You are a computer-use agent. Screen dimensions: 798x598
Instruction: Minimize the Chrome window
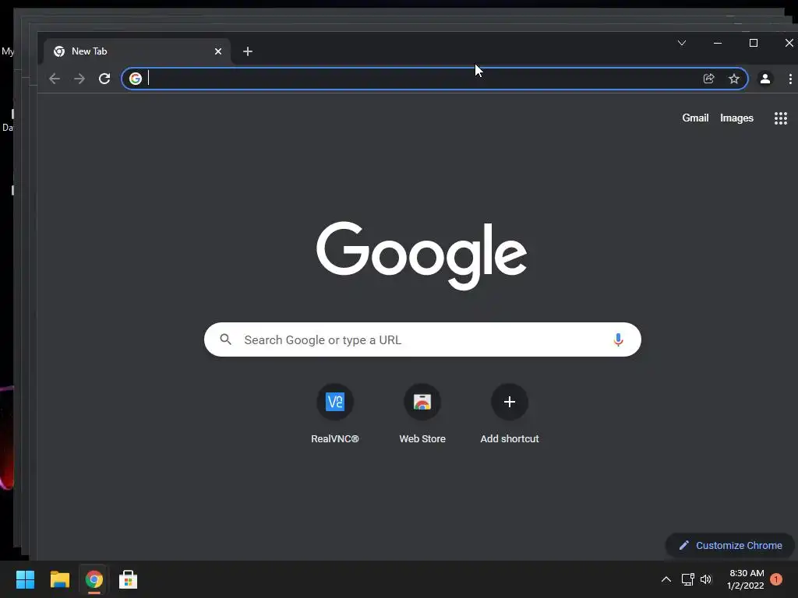coord(718,43)
